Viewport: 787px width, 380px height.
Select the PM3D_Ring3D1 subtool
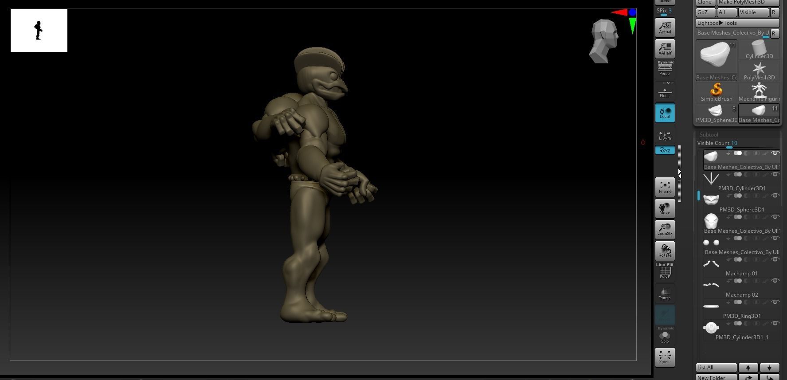[741, 309]
